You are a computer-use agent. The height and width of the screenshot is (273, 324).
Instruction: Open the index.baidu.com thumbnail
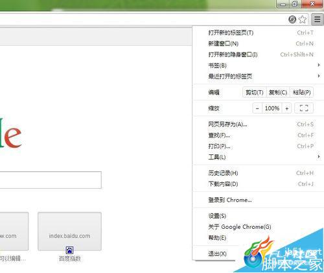69,231
